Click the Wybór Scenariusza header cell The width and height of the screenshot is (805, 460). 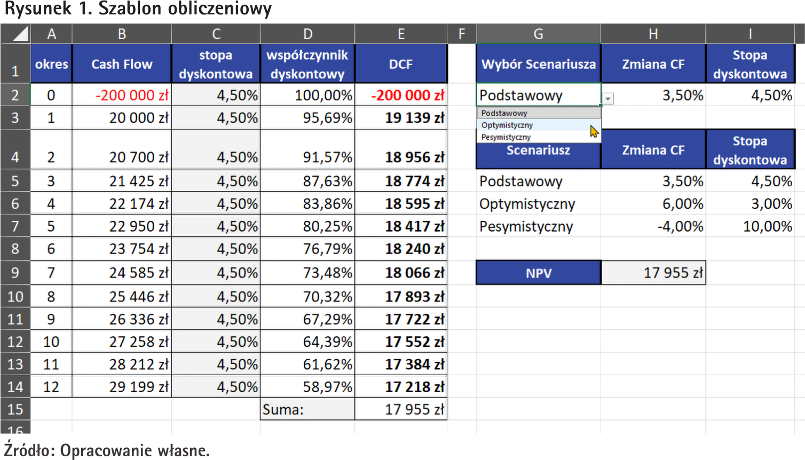coord(538,64)
